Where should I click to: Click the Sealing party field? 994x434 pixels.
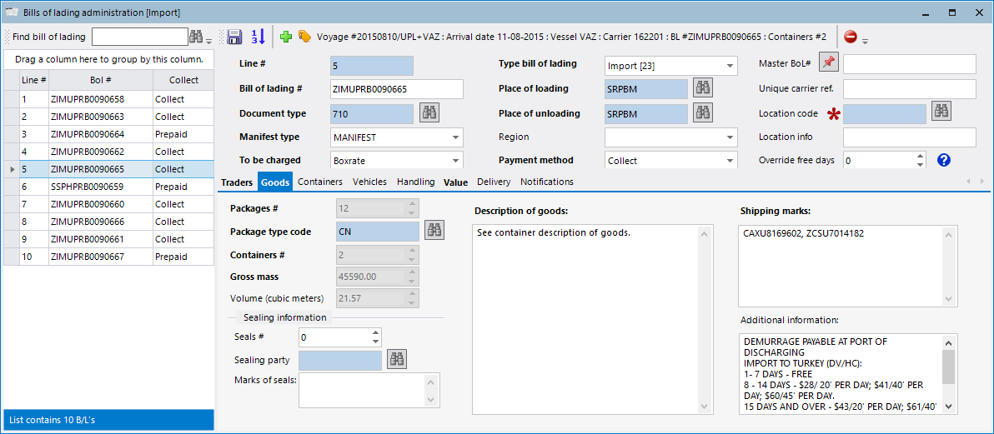[339, 361]
